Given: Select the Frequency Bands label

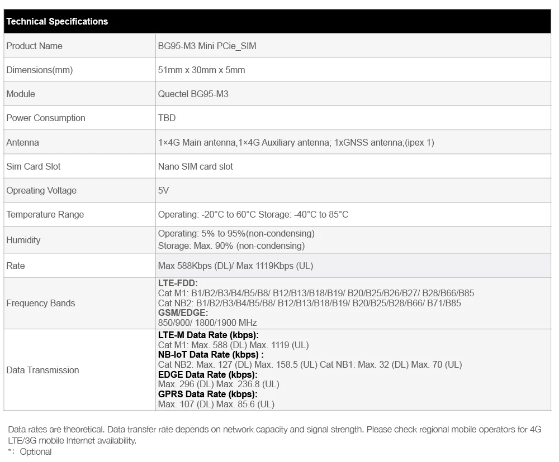Looking at the screenshot, I should tap(41, 303).
